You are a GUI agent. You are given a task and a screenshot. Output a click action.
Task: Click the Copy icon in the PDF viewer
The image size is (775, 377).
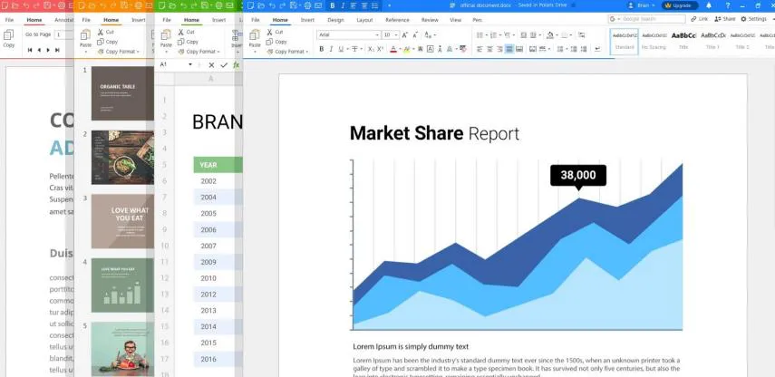coord(8,37)
